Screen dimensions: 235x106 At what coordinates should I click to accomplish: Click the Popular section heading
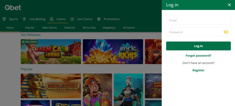point(27,69)
